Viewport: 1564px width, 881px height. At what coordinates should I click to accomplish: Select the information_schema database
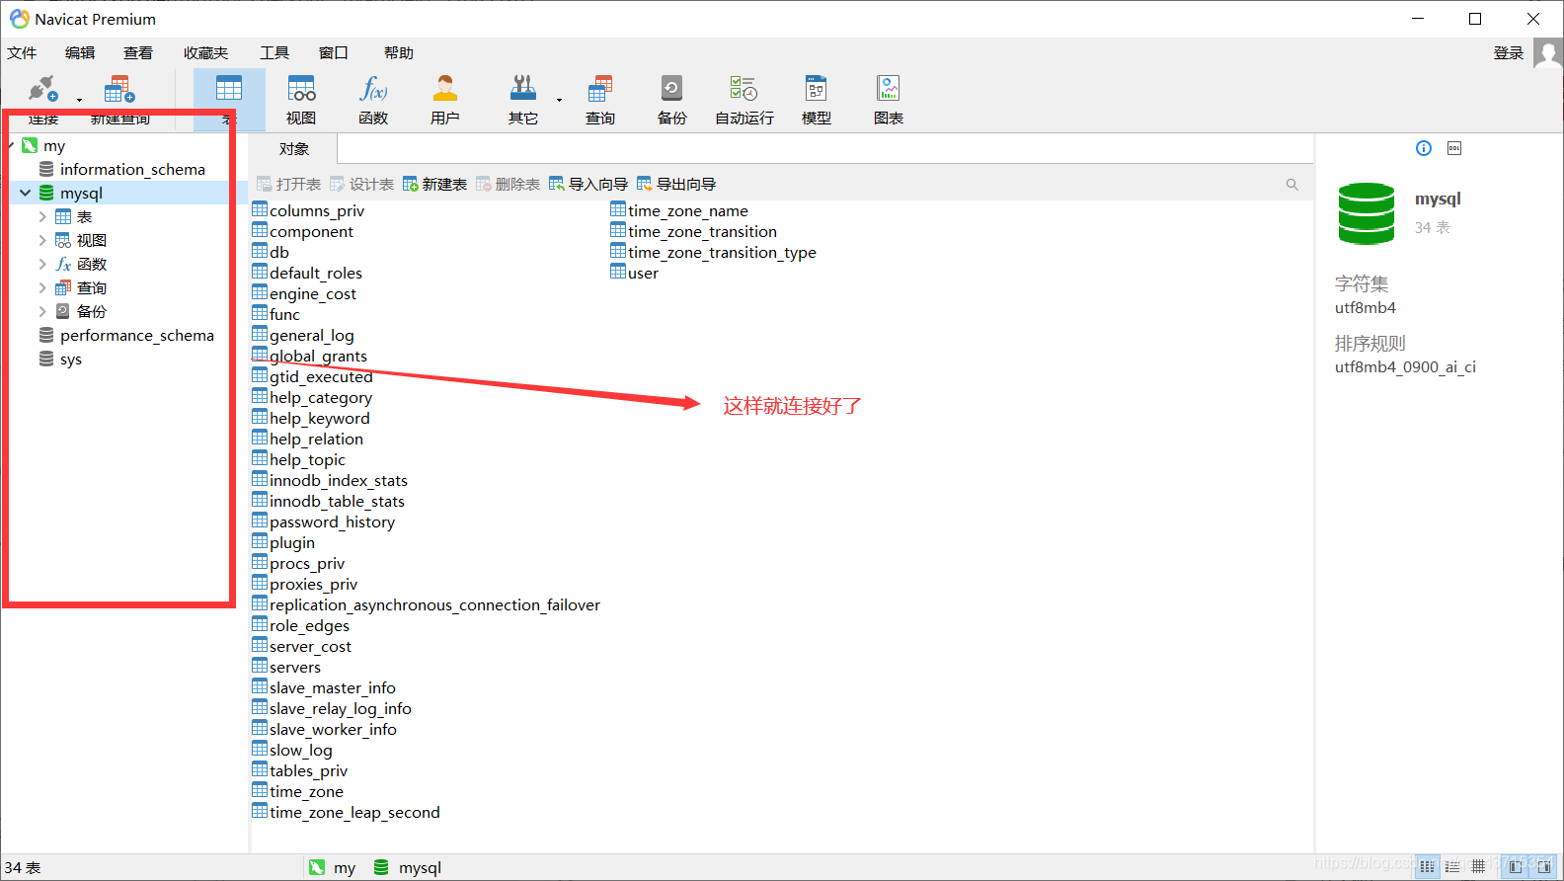coord(132,170)
